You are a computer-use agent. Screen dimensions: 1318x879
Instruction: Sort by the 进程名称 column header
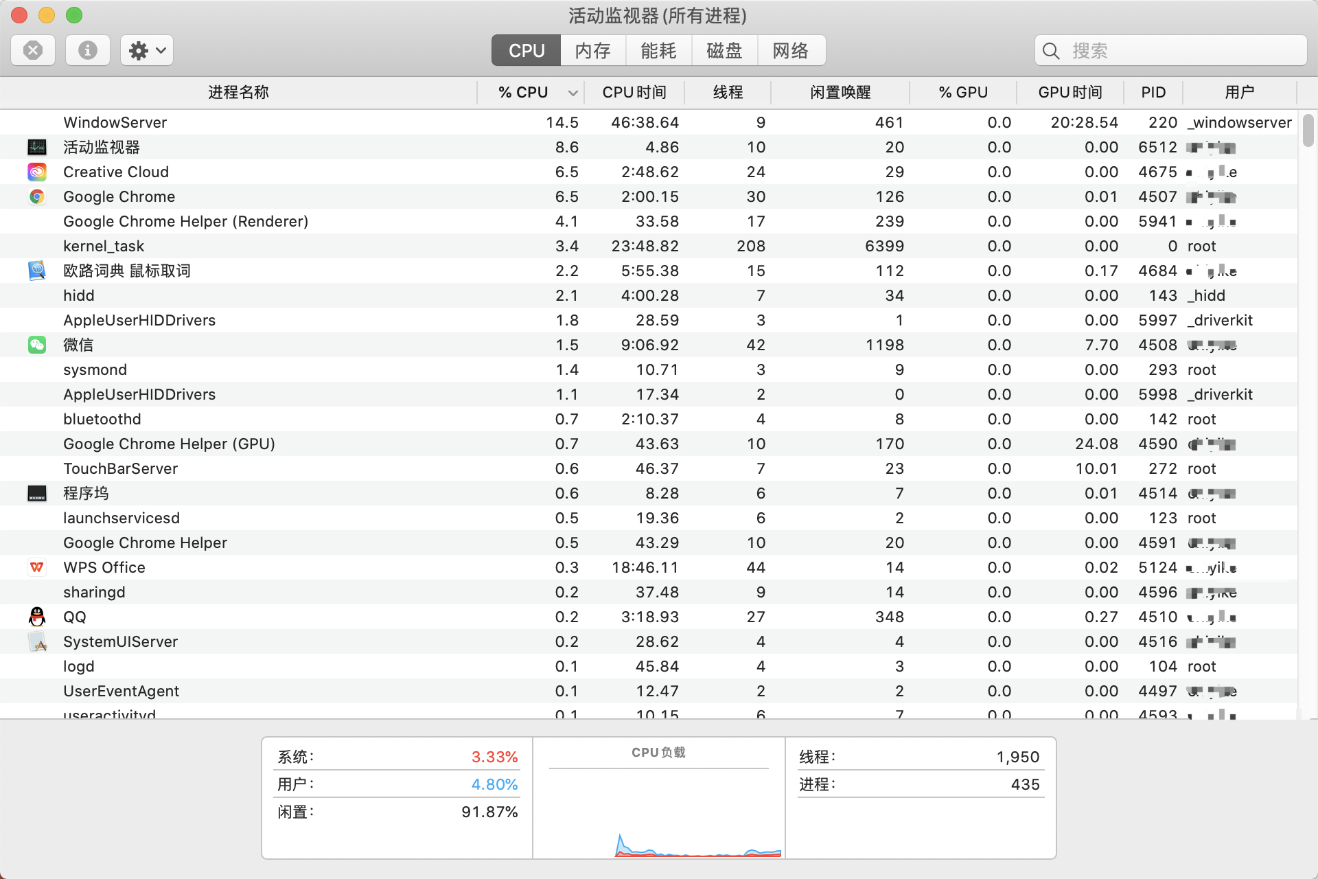(238, 93)
